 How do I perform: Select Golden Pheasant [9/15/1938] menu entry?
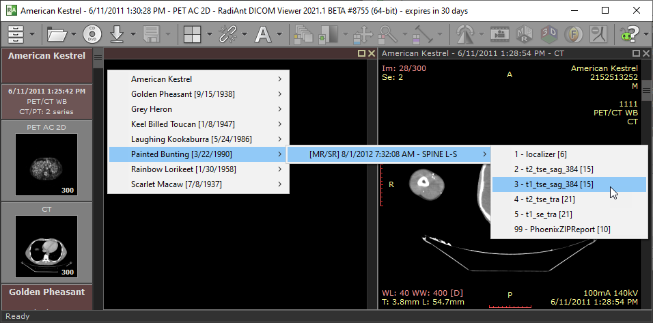pyautogui.click(x=198, y=94)
